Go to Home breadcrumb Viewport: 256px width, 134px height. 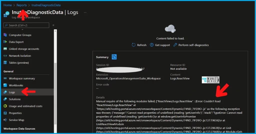(x=7, y=5)
